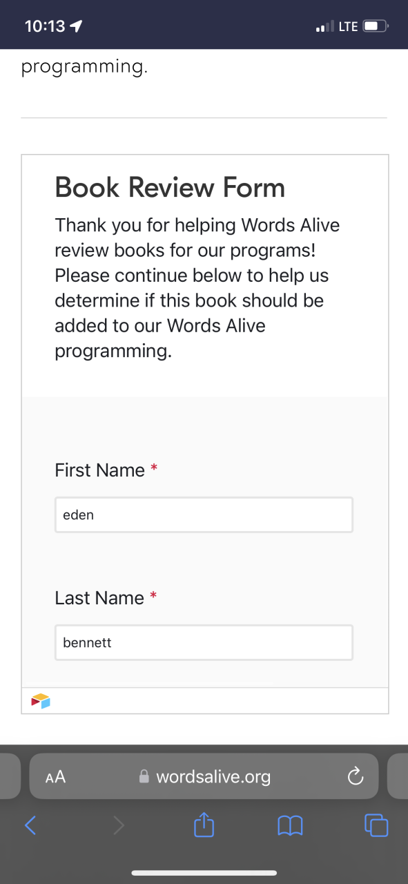Reload the page using the refresh icon

(x=355, y=777)
